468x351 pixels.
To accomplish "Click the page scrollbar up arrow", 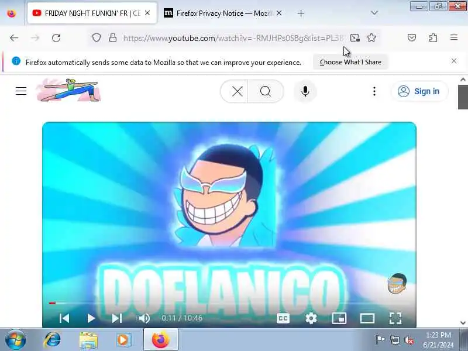I will coord(463,80).
